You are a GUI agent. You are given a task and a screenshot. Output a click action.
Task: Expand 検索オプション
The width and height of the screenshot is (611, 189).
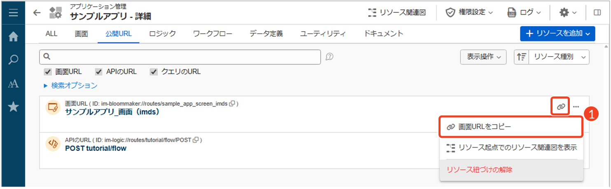[70, 86]
